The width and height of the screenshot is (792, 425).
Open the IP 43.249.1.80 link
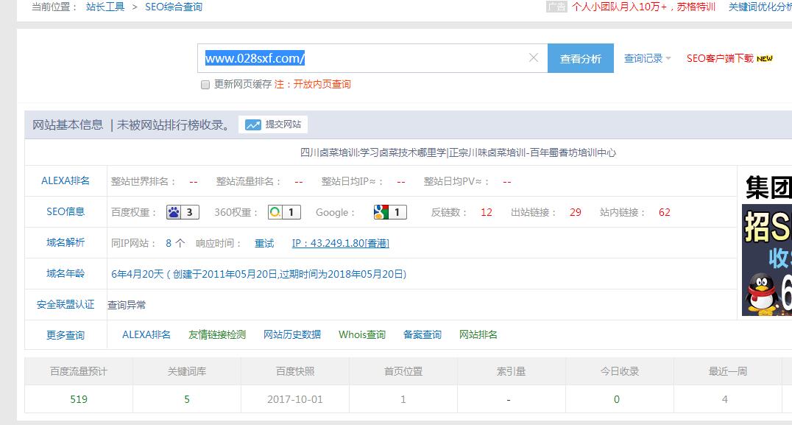pyautogui.click(x=341, y=243)
